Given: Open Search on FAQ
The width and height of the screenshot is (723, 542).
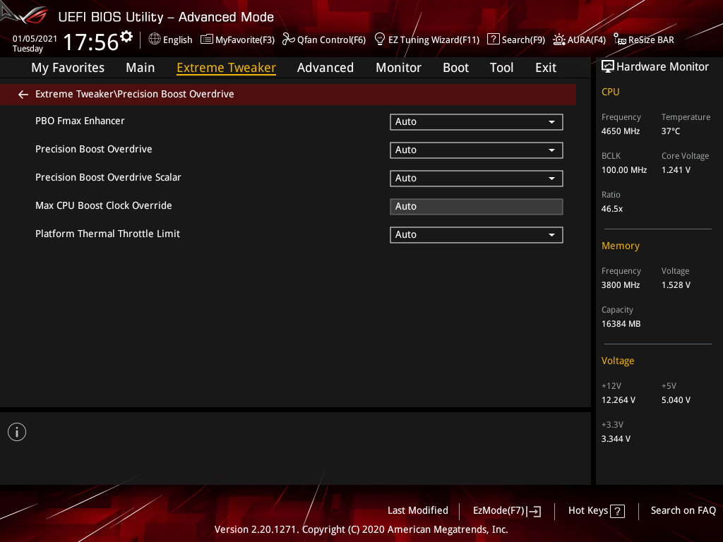Looking at the screenshot, I should (x=683, y=511).
